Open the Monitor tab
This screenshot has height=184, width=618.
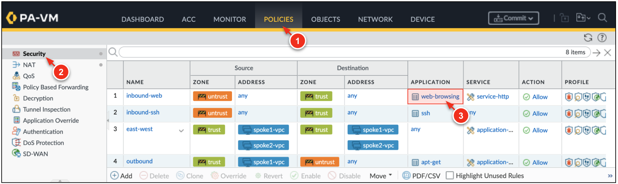tap(230, 20)
